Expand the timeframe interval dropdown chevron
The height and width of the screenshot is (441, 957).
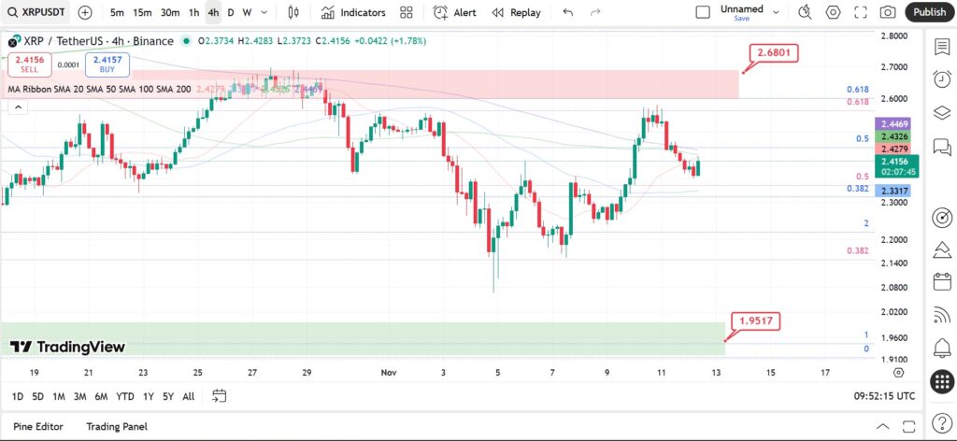(x=264, y=12)
